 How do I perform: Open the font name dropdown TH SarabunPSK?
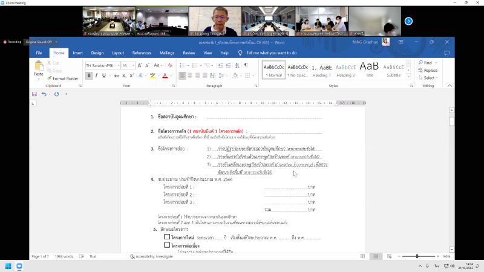pos(117,65)
